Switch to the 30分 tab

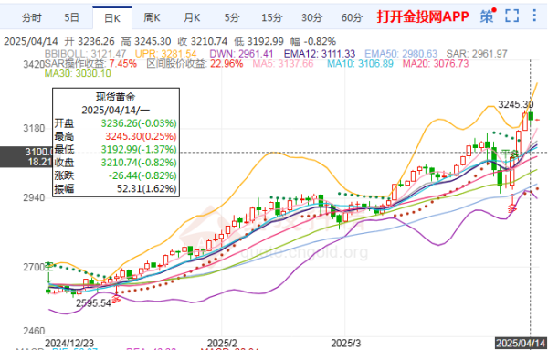point(311,17)
